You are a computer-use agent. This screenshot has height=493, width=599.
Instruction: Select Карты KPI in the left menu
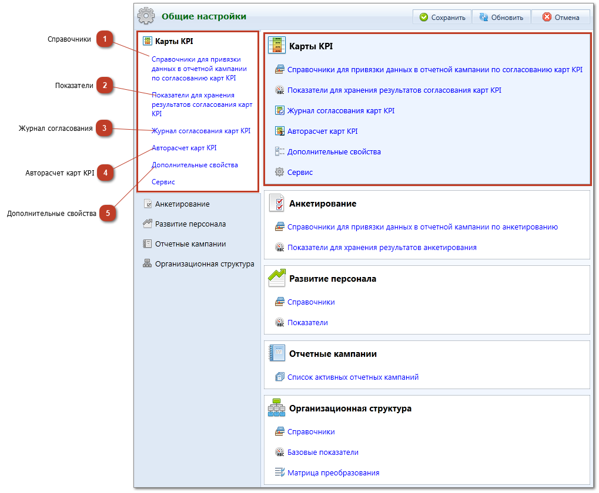174,41
